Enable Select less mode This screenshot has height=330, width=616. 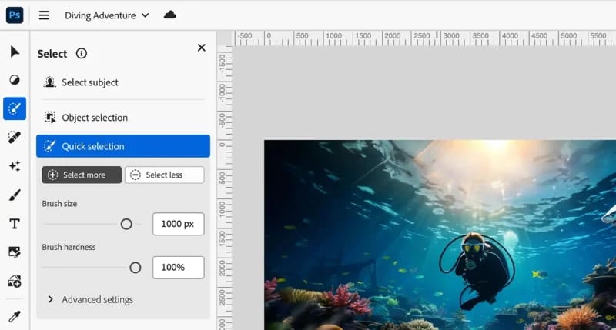tap(165, 175)
